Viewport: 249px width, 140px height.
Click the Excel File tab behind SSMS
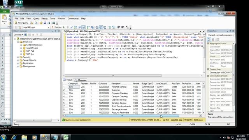pos(5,11)
